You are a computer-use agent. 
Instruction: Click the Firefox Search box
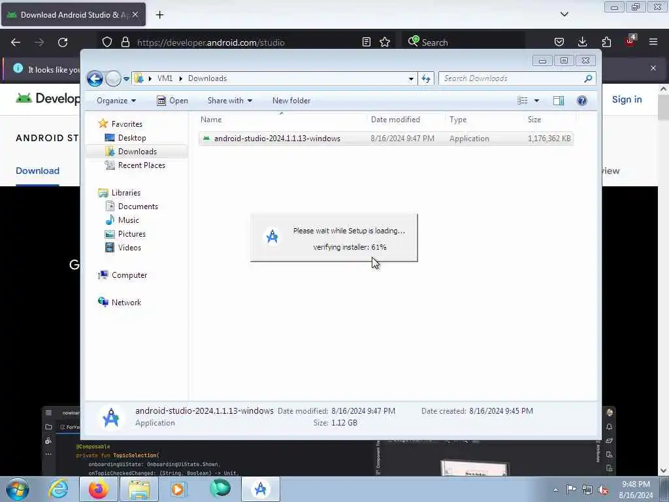click(x=464, y=42)
